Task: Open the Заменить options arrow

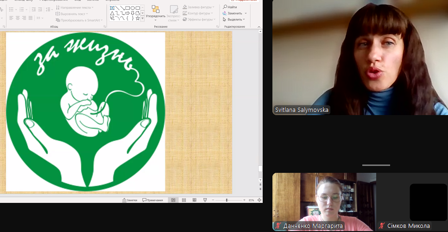Action: [x=246, y=13]
